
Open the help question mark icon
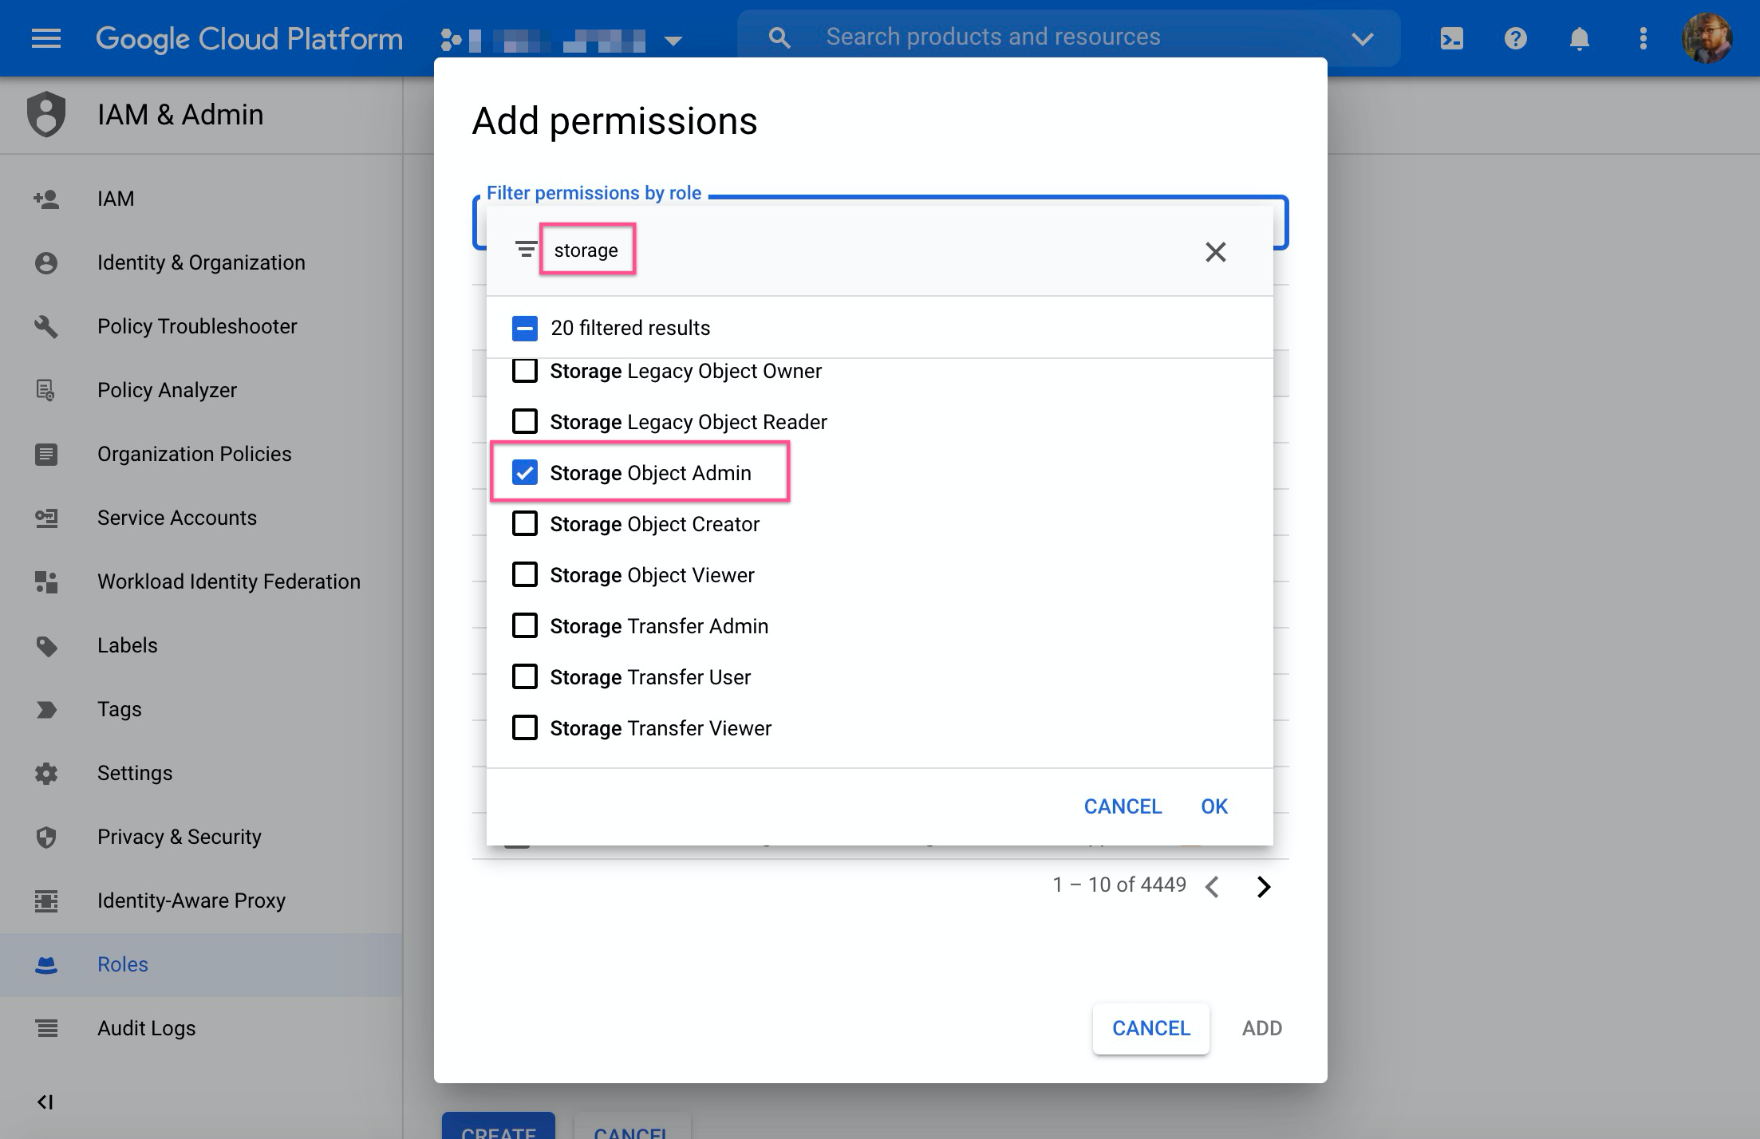coord(1515,38)
